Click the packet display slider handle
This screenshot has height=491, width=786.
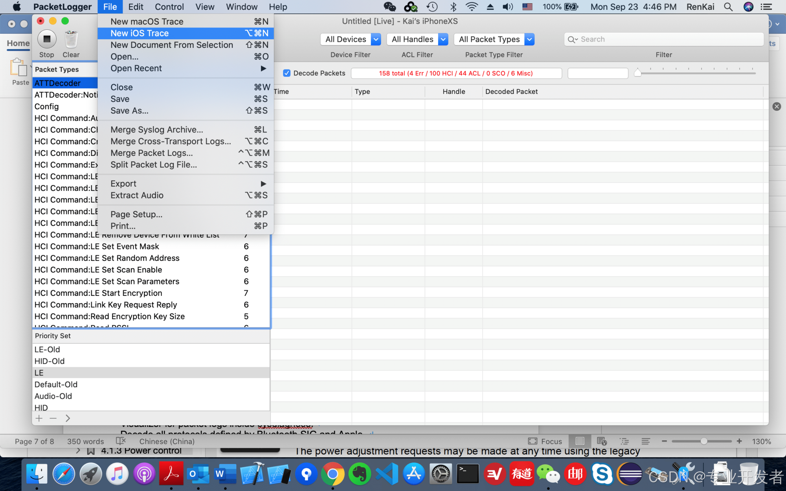click(638, 73)
